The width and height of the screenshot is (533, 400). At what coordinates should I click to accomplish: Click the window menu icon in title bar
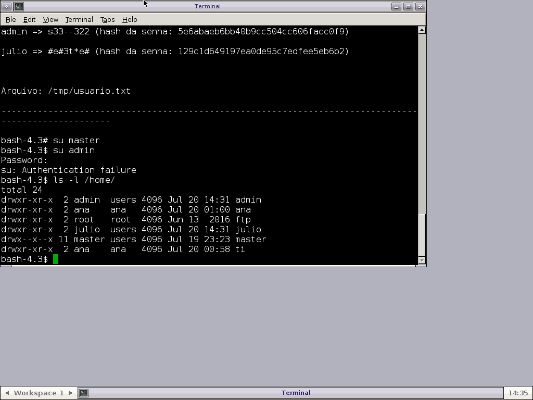[6, 6]
